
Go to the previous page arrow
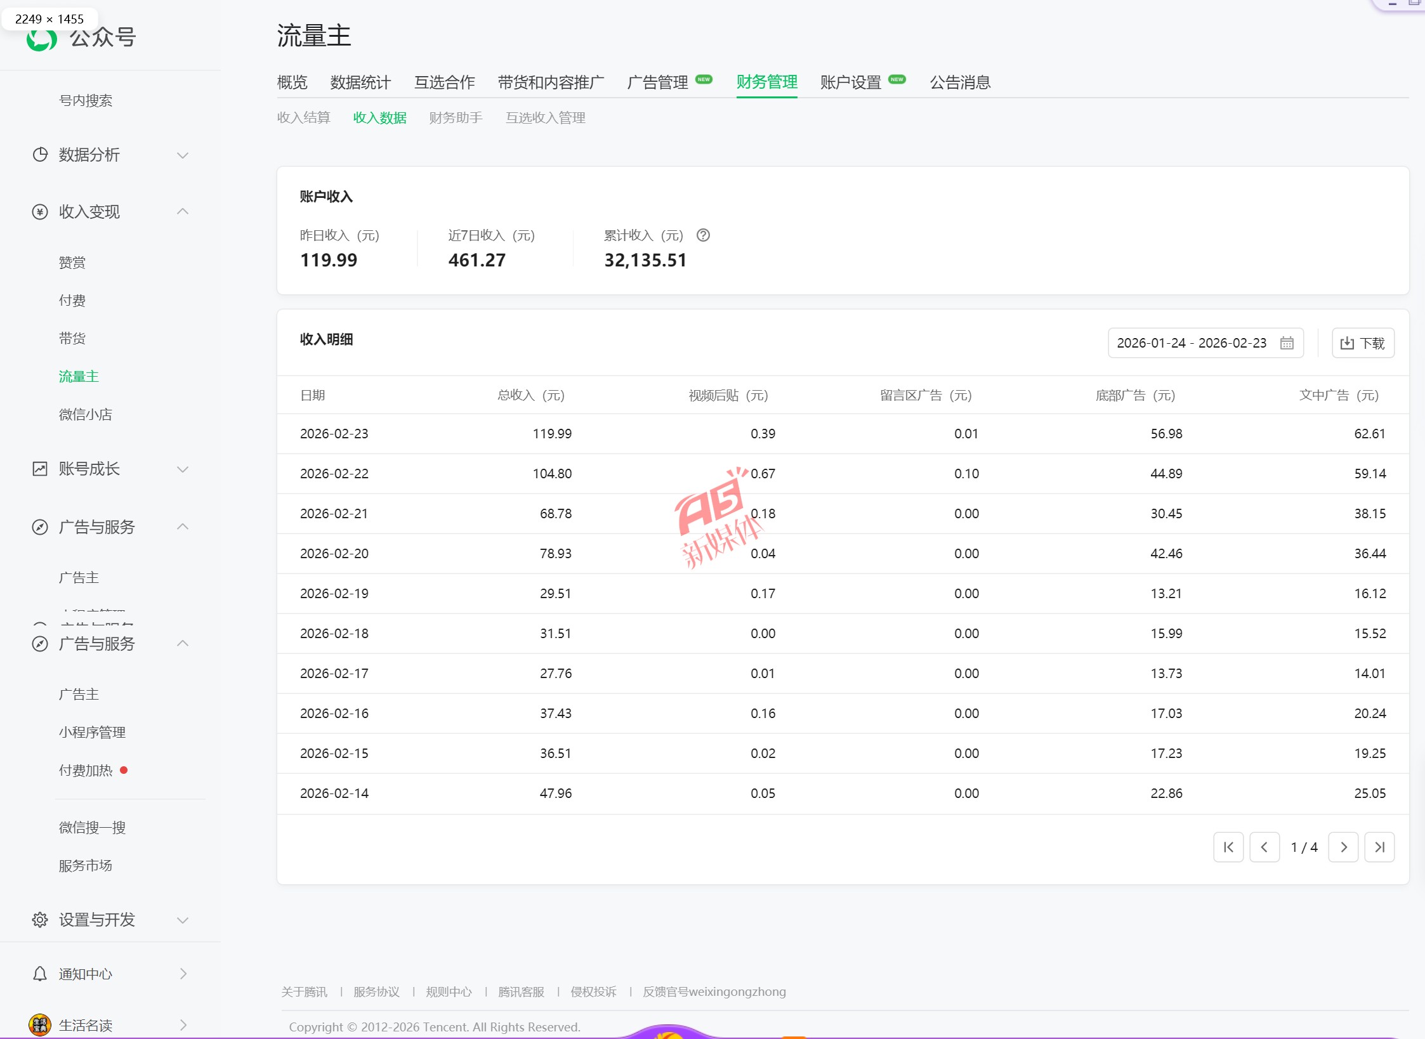coord(1264,847)
